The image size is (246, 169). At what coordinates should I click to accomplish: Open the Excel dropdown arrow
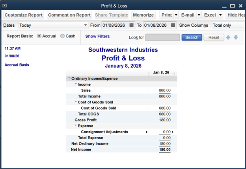[220, 15]
